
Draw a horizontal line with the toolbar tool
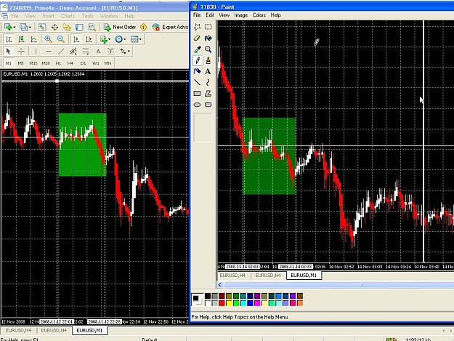(x=49, y=52)
